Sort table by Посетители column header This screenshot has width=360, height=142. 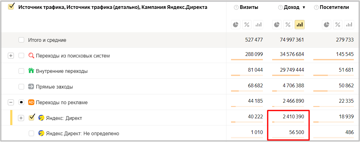click(x=334, y=7)
